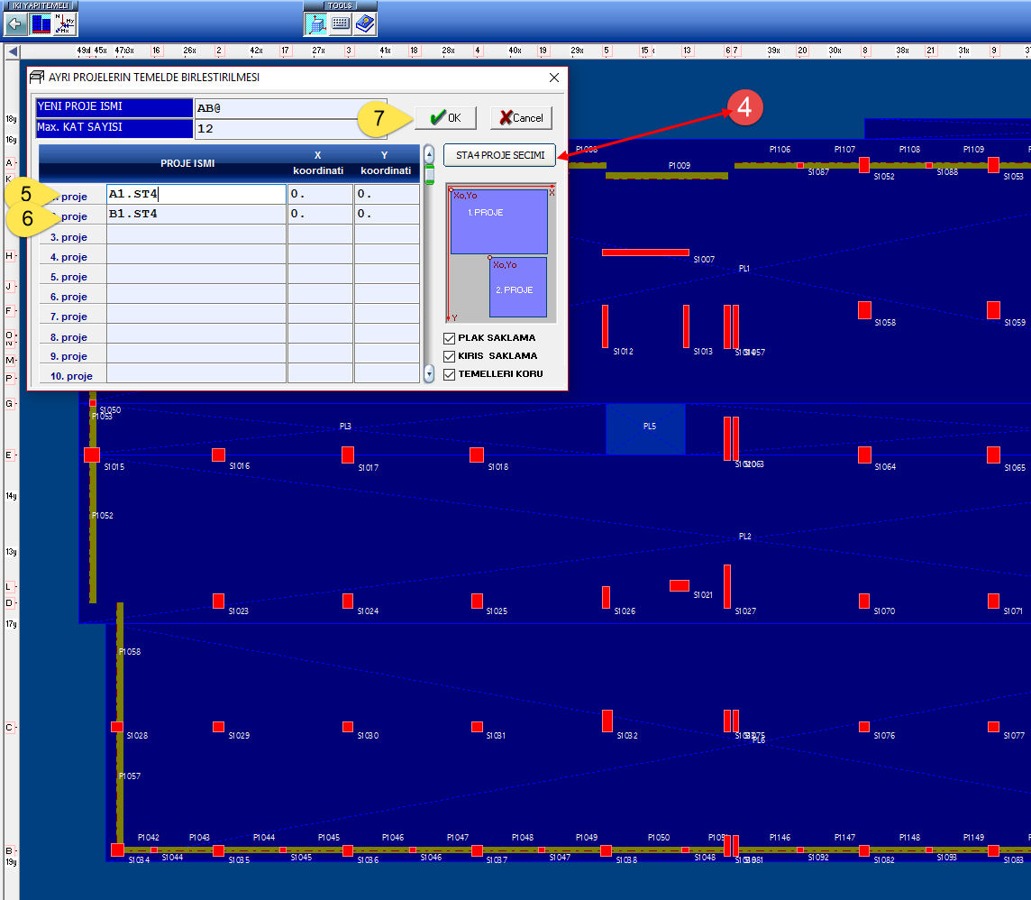This screenshot has height=900, width=1031.
Task: Click the project list scroll down arrow
Action: [x=429, y=373]
